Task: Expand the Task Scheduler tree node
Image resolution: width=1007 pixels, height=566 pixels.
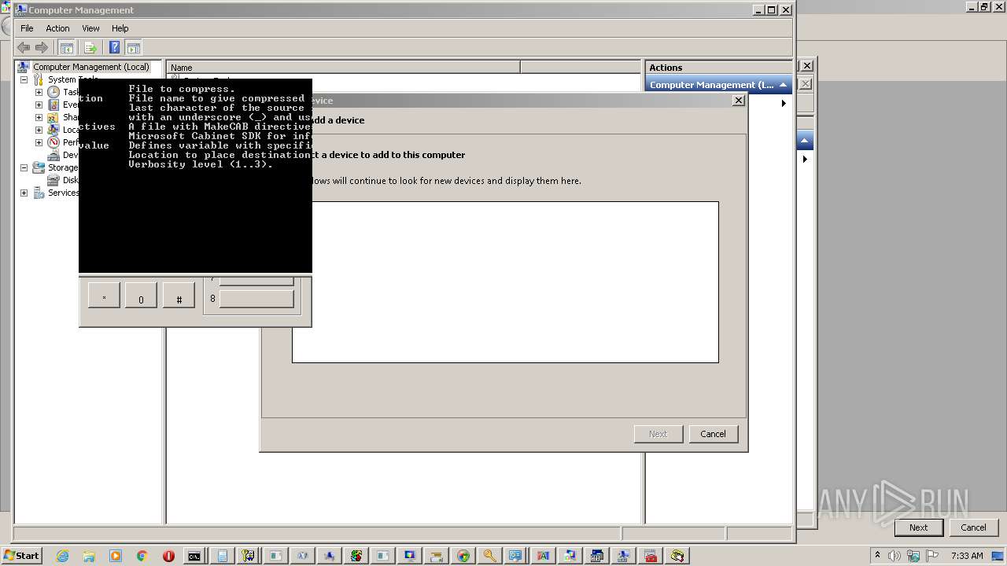Action: pos(39,92)
